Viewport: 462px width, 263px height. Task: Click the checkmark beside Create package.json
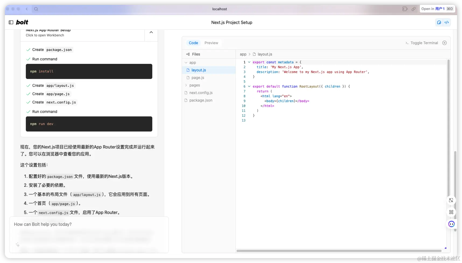click(x=28, y=50)
